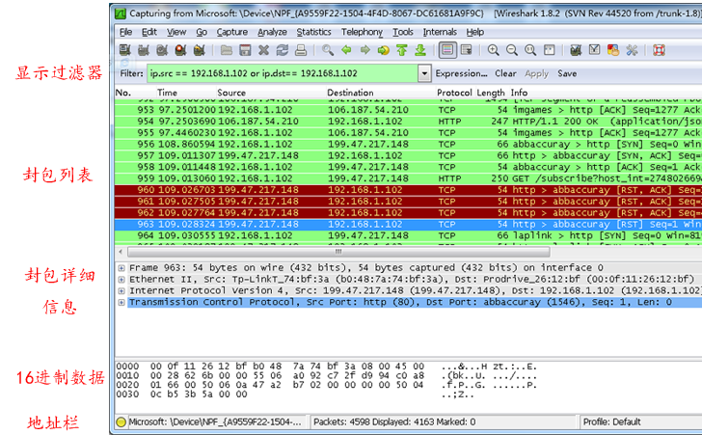Go forward in packet history arrow
This screenshot has height=435, width=702.
tap(364, 50)
